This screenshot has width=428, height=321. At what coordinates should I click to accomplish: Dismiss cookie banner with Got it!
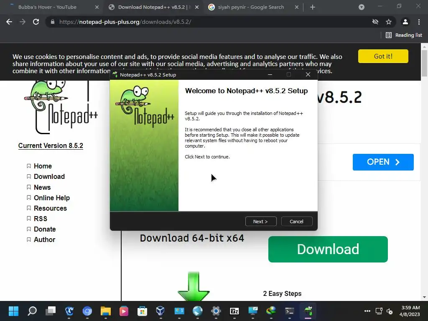(x=383, y=56)
